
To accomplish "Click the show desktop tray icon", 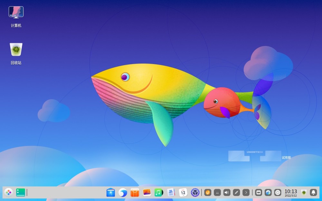I will (259, 192).
